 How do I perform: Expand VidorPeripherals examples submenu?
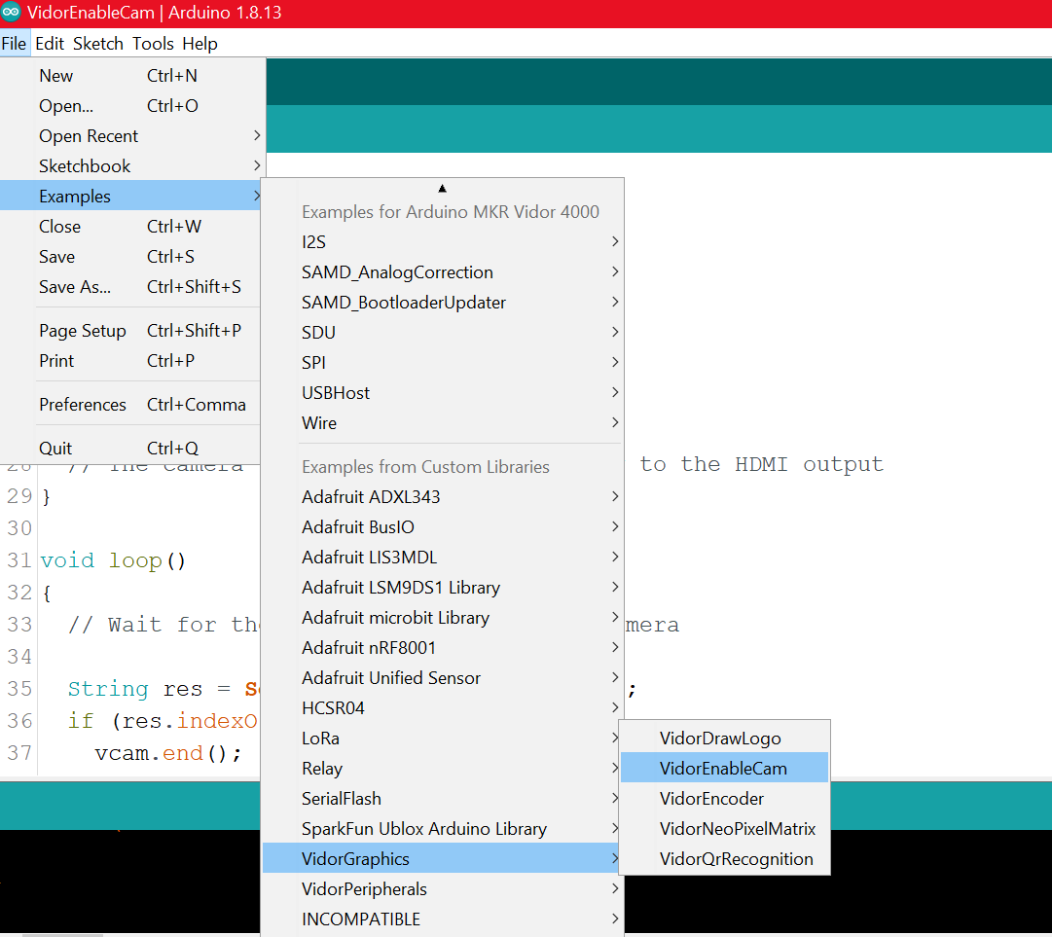point(443,889)
